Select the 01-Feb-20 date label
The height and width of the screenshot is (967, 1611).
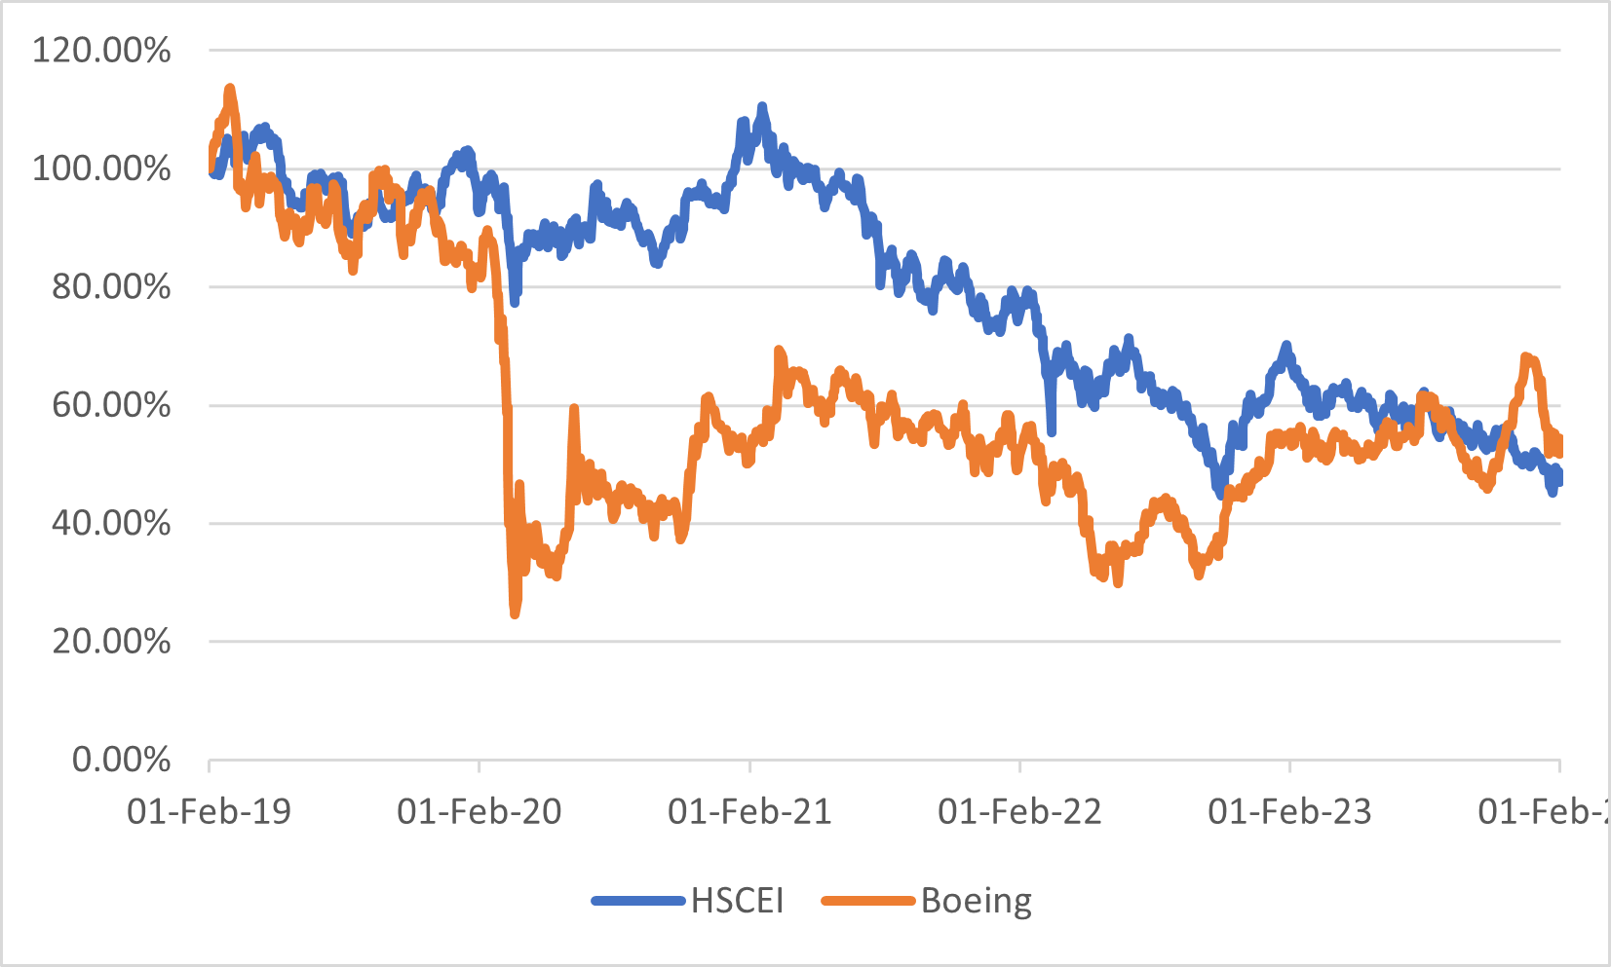[479, 811]
